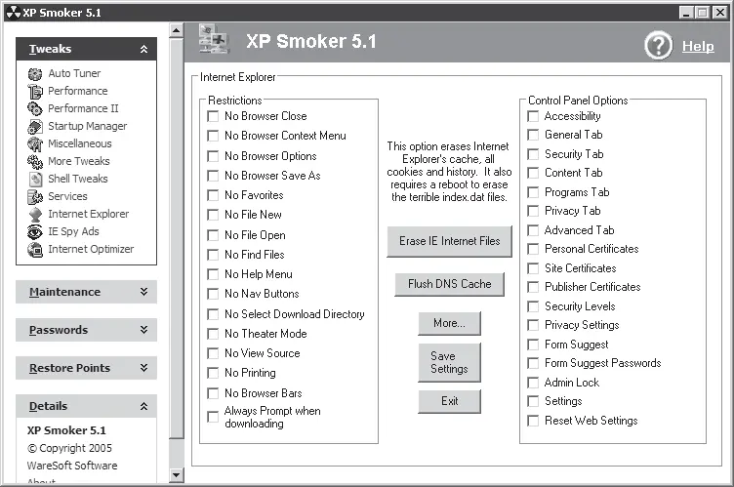Check the Security Levels option
734x487 pixels.
point(533,306)
